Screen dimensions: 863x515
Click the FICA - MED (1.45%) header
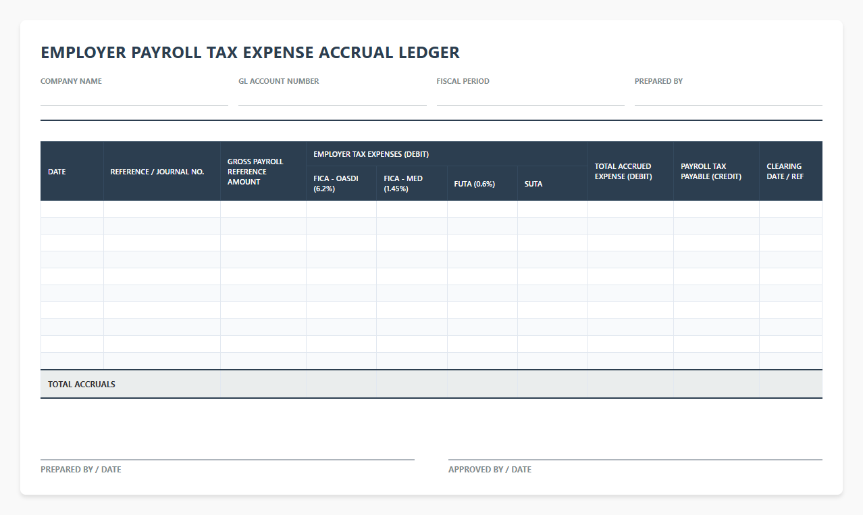click(x=412, y=184)
